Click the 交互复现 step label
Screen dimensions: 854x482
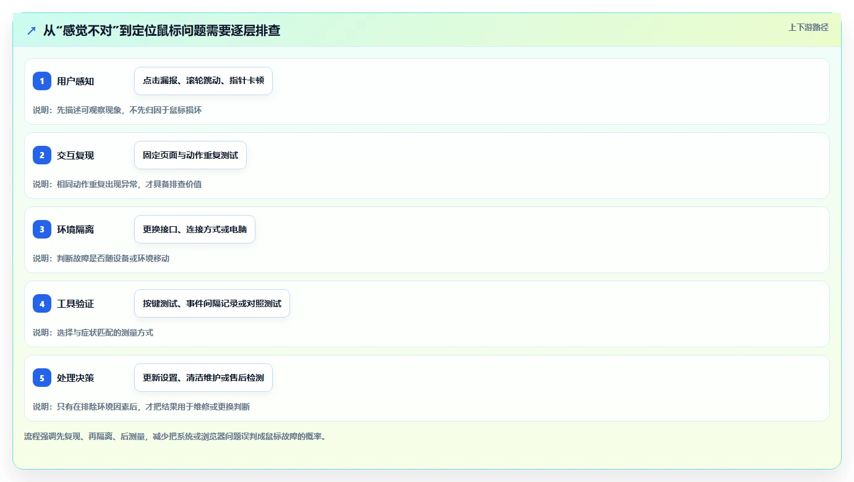[x=75, y=156]
